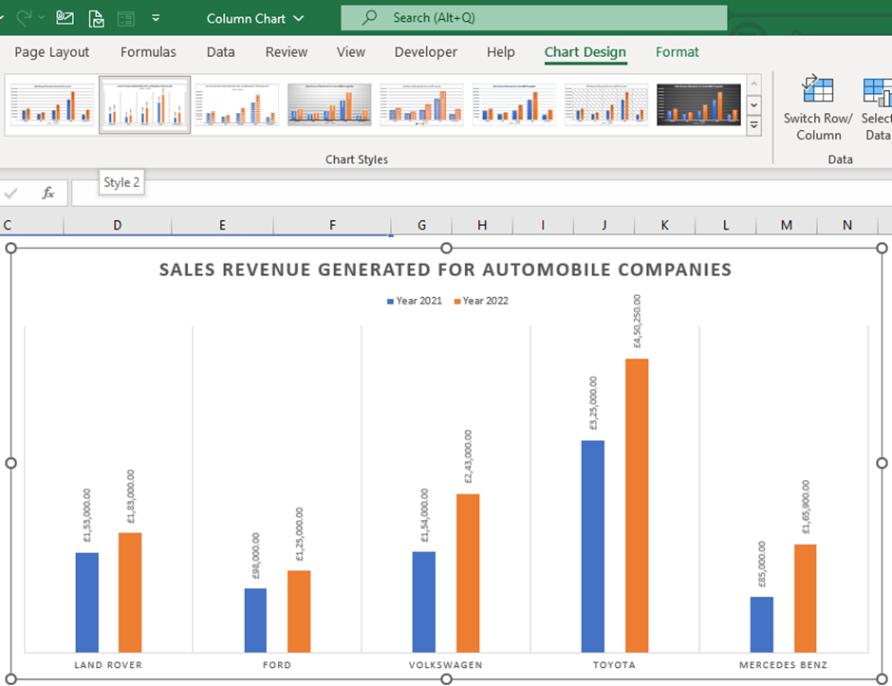Click the Year 2021 legend entry

414,301
